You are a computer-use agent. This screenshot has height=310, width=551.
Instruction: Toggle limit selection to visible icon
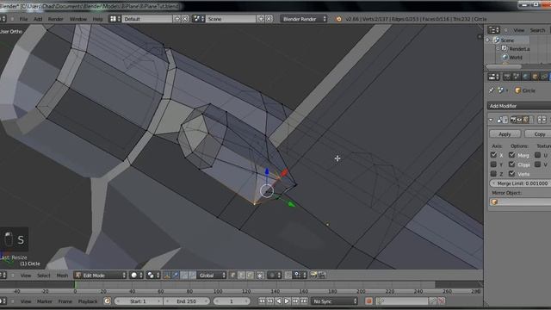260,276
